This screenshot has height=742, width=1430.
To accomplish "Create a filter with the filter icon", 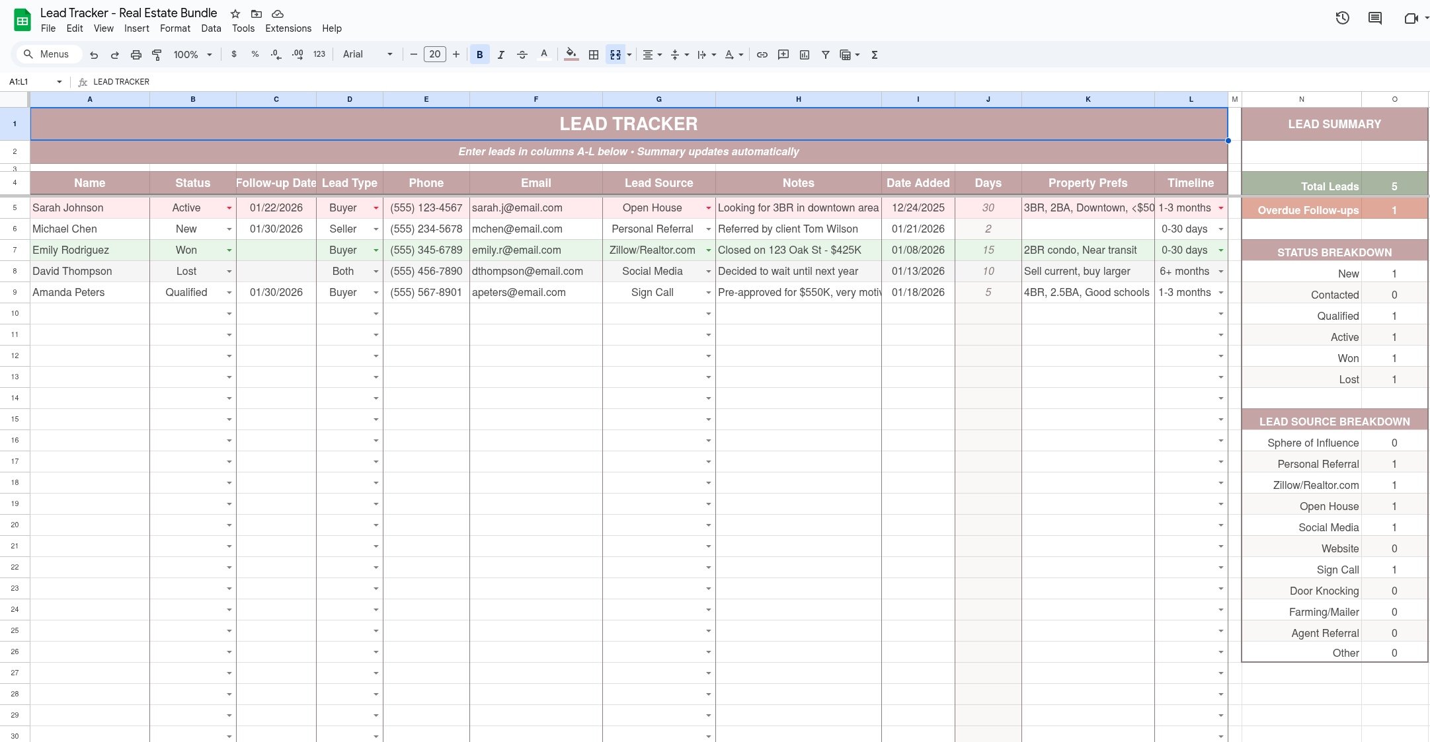I will tap(824, 54).
